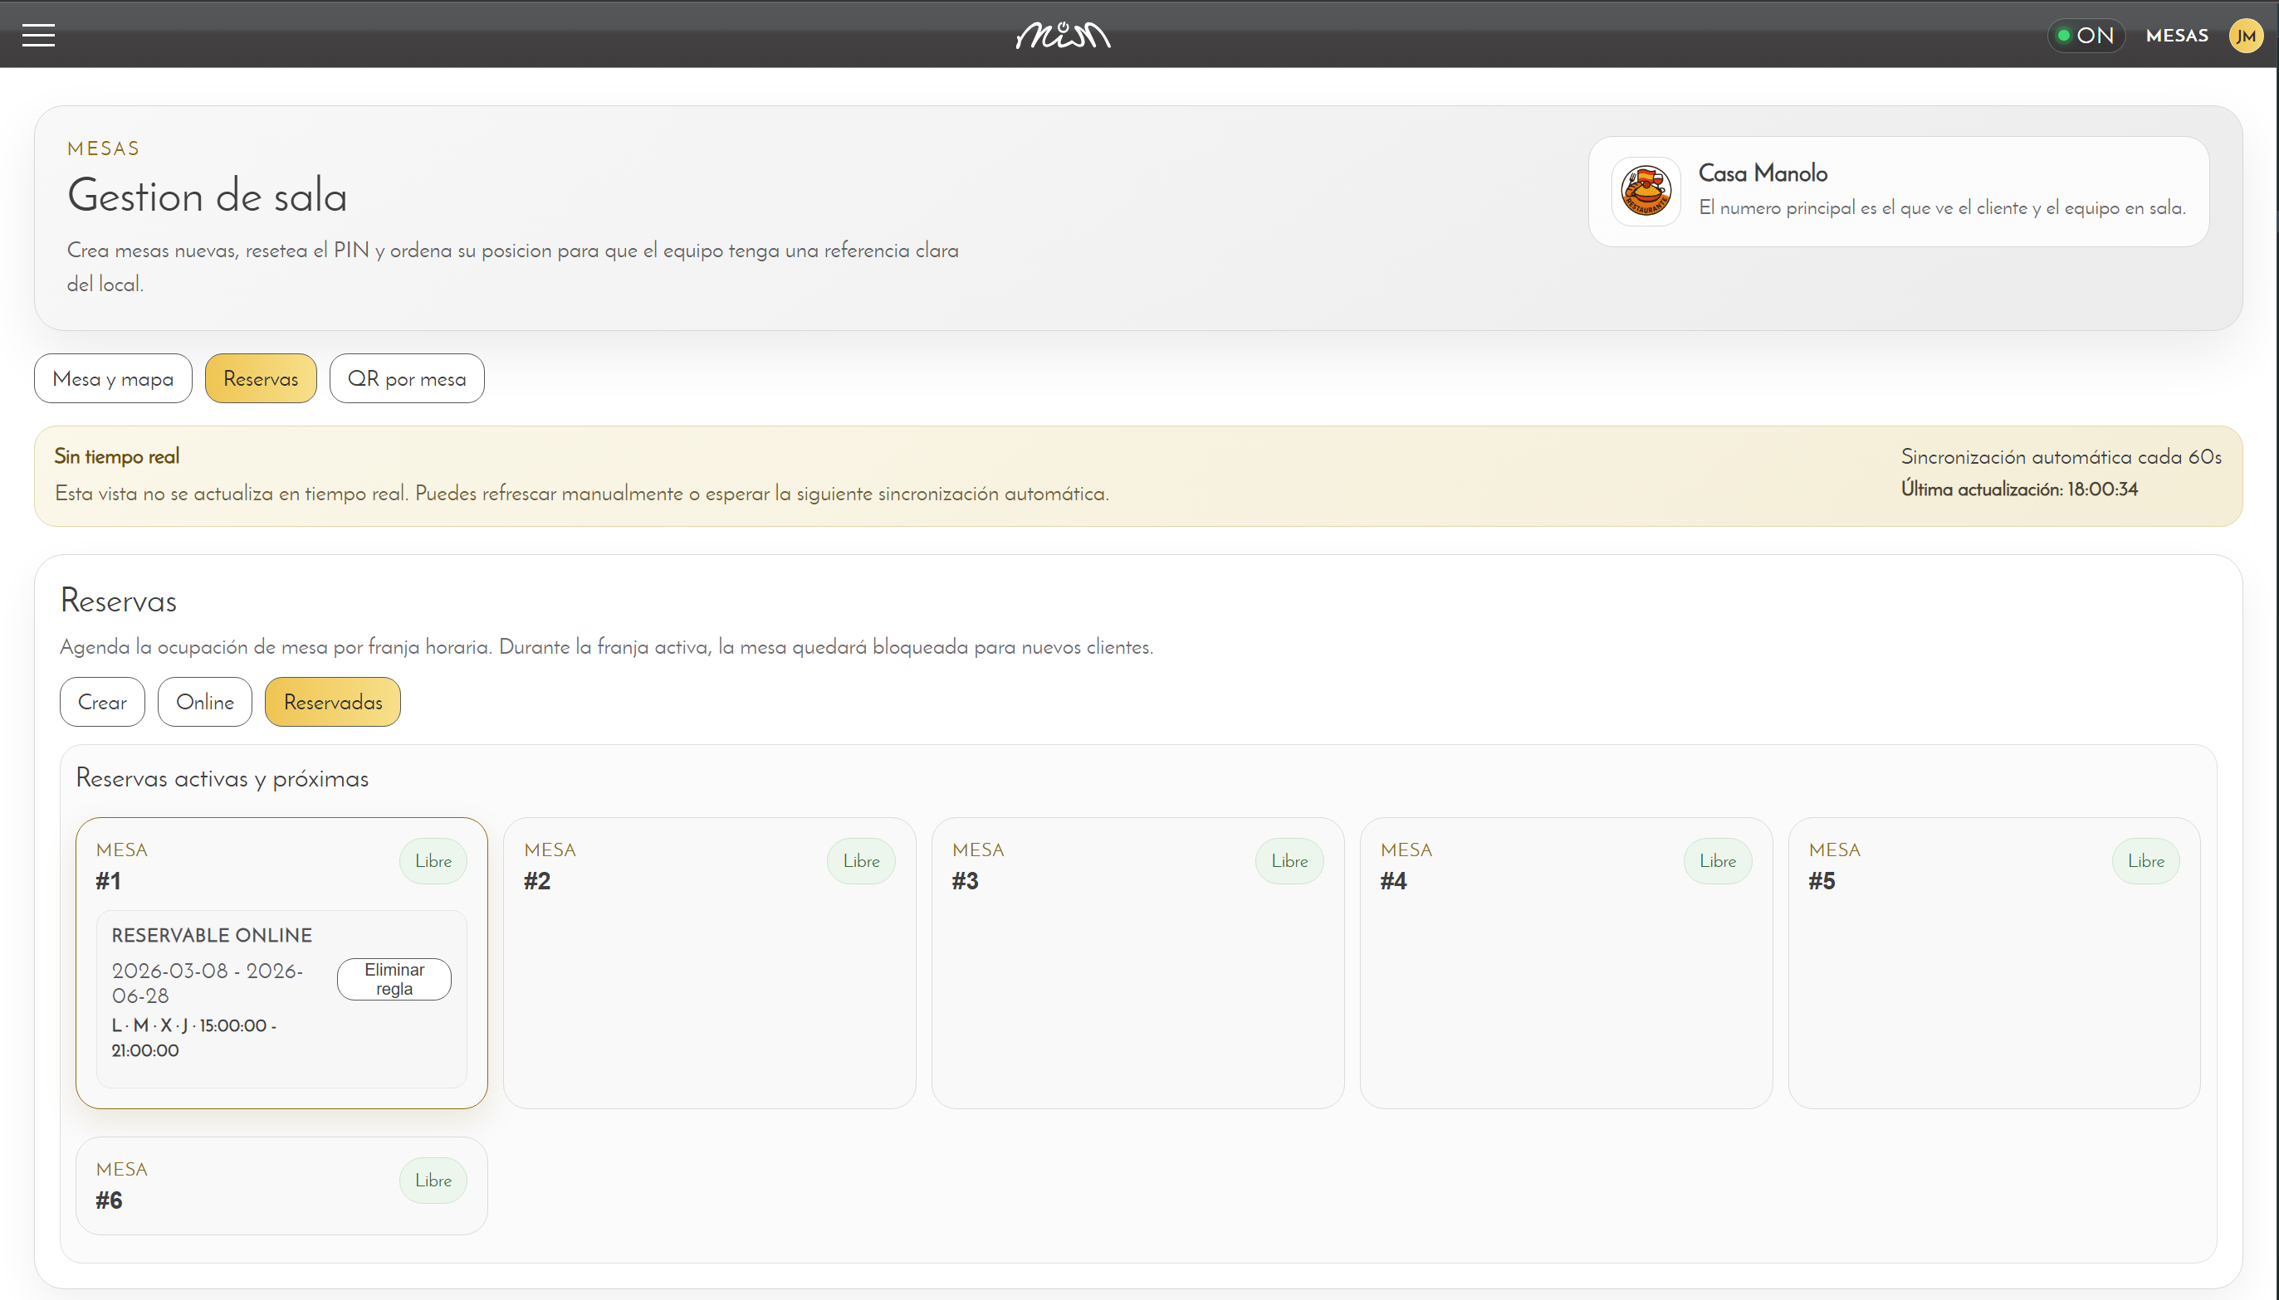The image size is (2279, 1300).
Task: Open the QR por mesa tab
Action: (408, 378)
